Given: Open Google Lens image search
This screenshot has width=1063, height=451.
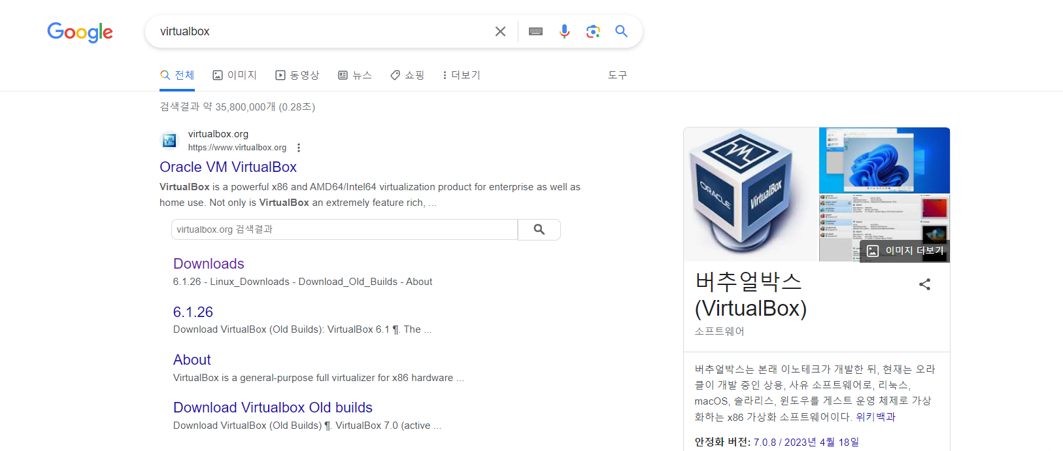Looking at the screenshot, I should coord(593,31).
